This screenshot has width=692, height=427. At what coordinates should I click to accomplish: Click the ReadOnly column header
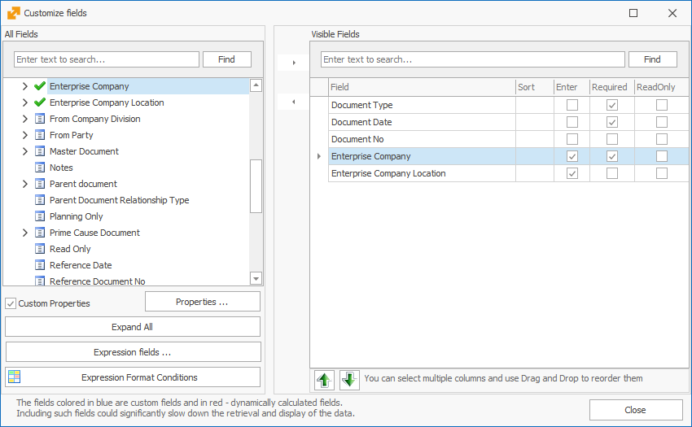point(661,87)
